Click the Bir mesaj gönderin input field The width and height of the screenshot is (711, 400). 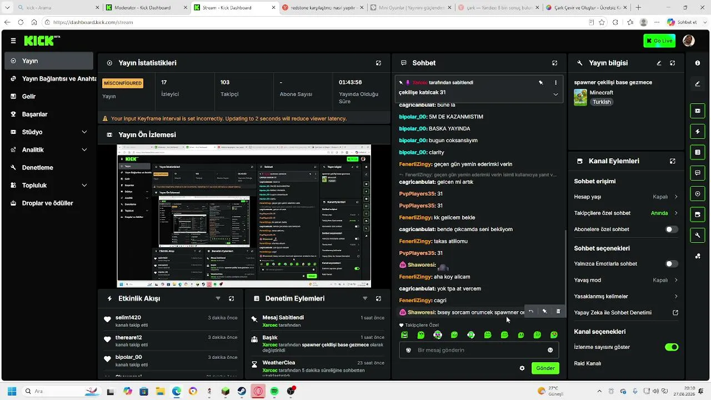coord(479,350)
